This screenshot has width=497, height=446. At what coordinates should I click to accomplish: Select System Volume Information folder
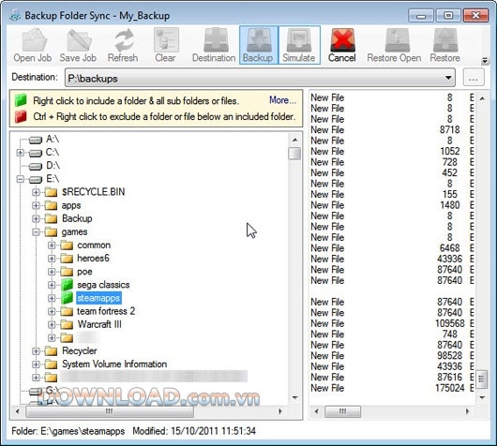point(114,364)
